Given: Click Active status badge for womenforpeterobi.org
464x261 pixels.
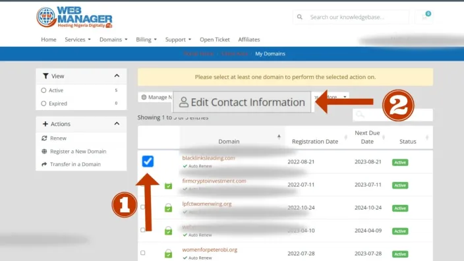Looking at the screenshot, I should (x=400, y=254).
